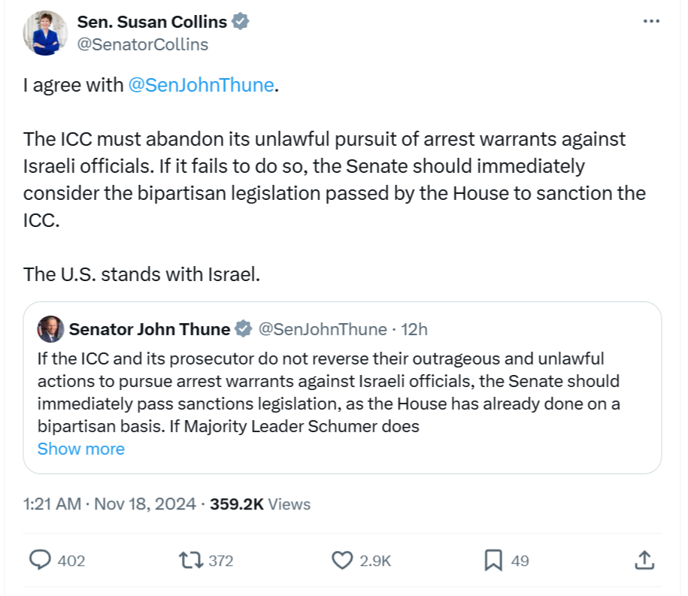The width and height of the screenshot is (688, 596).
Task: View the 359.2K Views analytics
Action: point(260,504)
